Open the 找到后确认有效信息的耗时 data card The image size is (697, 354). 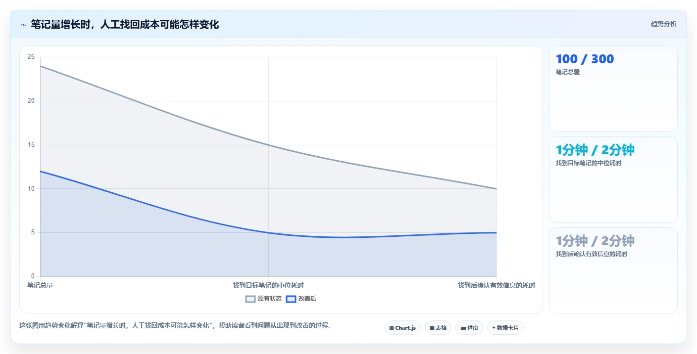coord(613,270)
